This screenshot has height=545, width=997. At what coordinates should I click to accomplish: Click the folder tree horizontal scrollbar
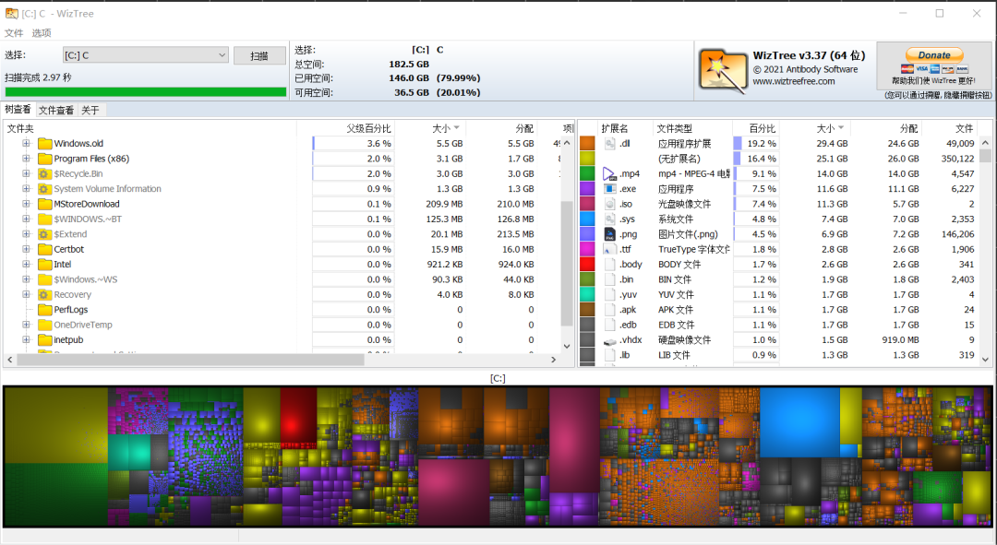pyautogui.click(x=191, y=360)
